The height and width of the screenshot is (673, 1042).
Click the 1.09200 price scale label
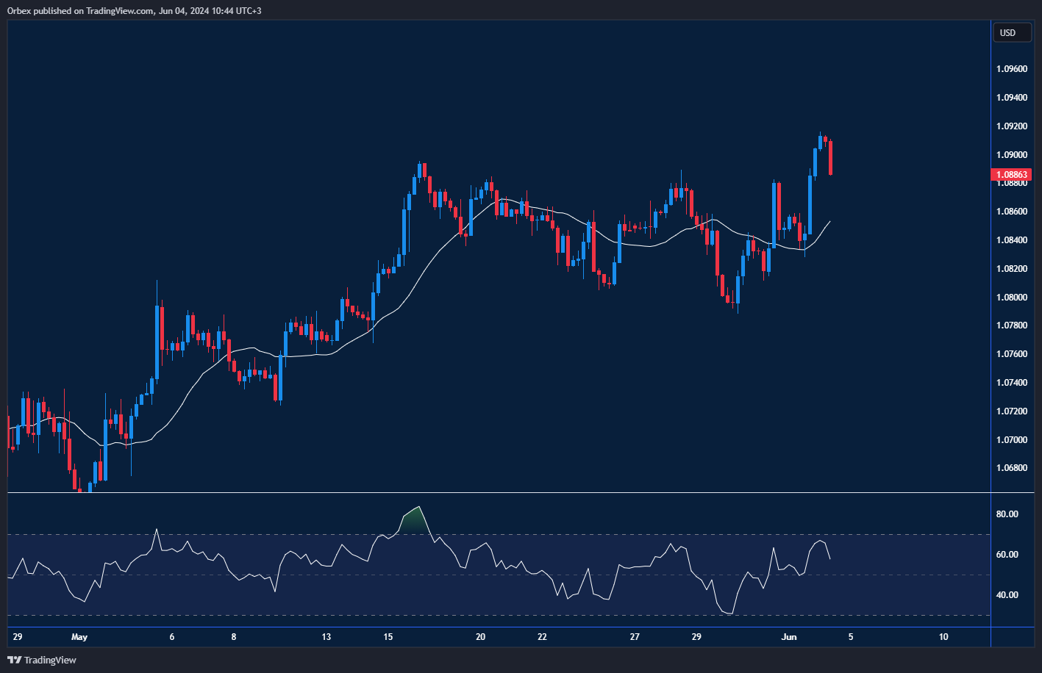click(x=1012, y=126)
